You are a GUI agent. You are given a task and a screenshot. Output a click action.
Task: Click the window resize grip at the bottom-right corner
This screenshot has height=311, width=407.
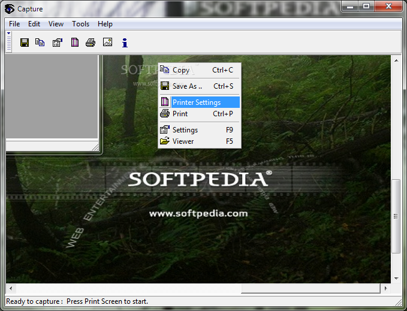pos(398,302)
